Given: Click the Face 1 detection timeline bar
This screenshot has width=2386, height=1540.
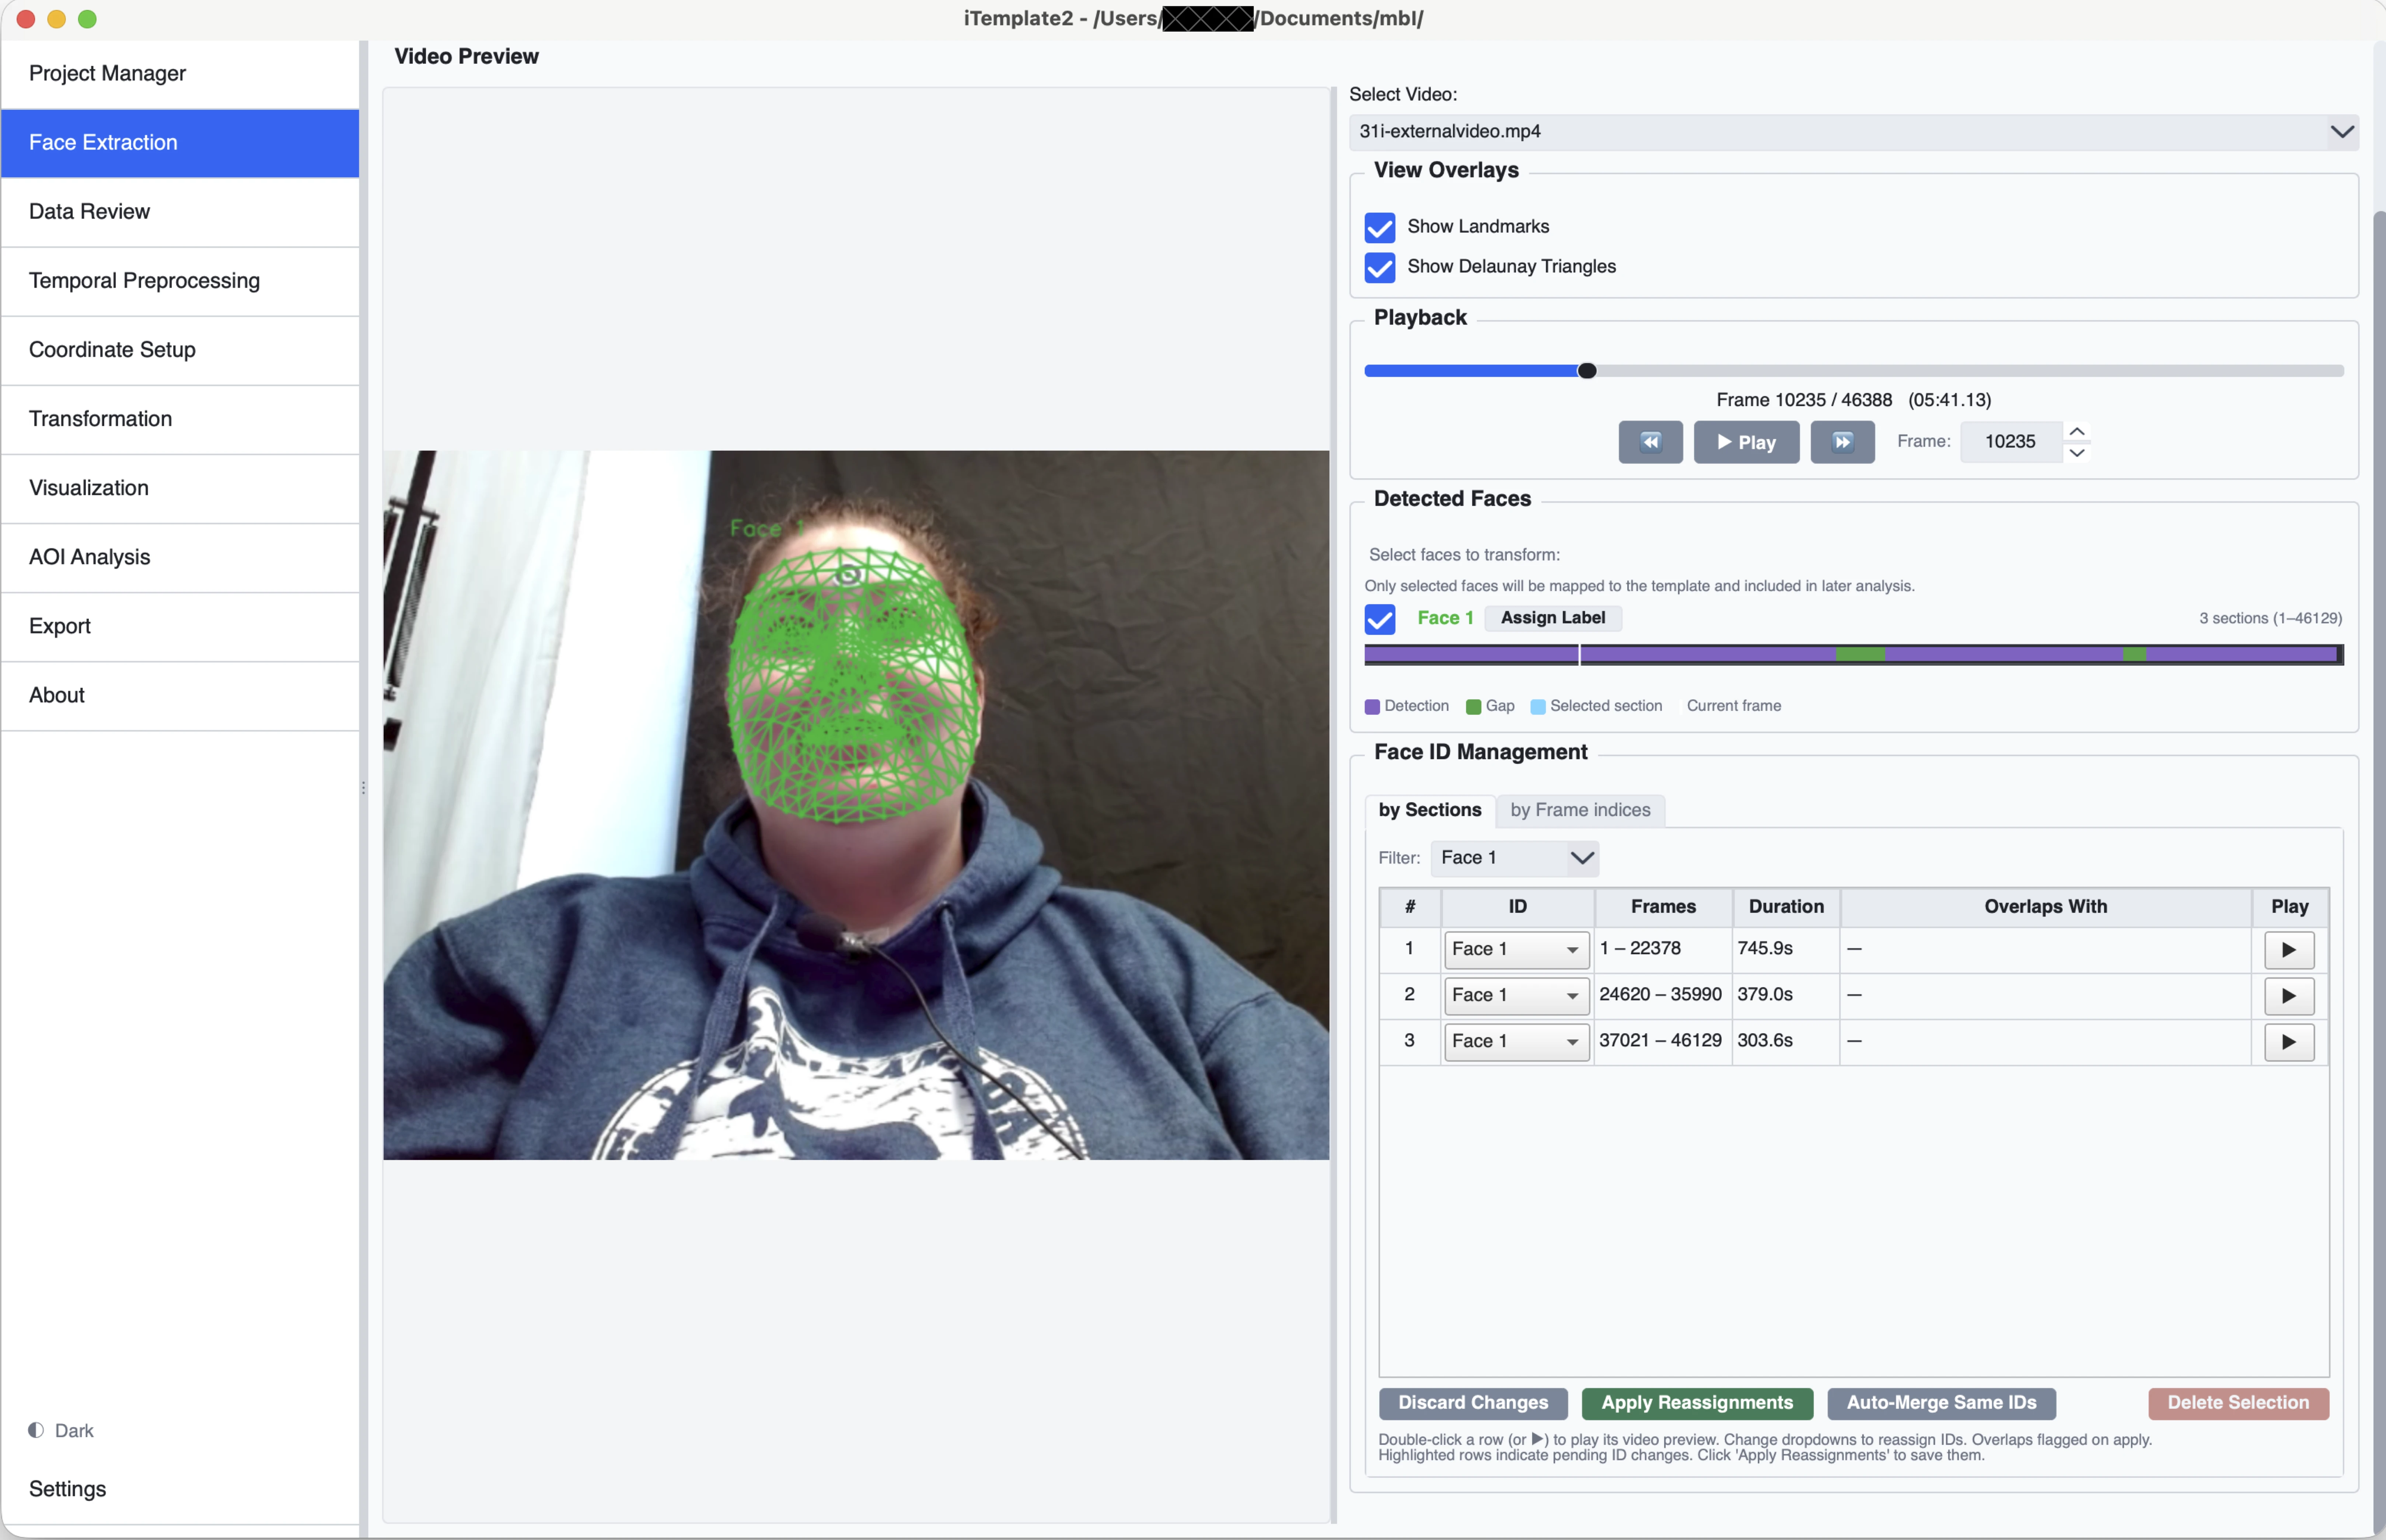Looking at the screenshot, I should click(x=1853, y=655).
